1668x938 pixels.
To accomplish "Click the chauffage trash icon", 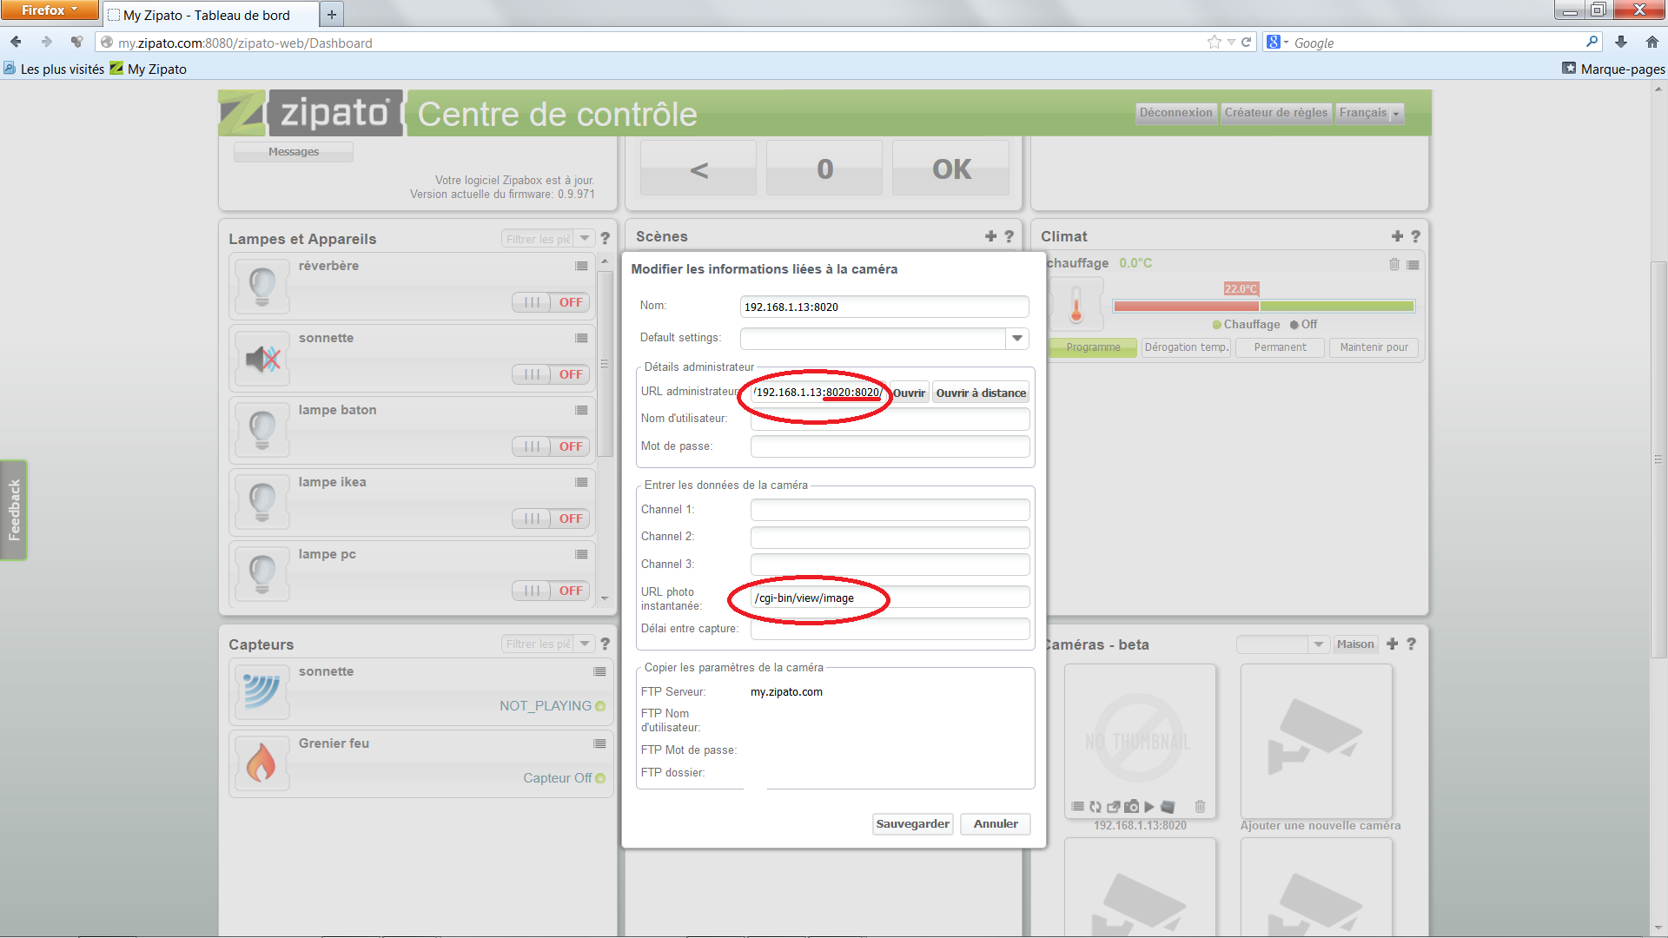I will pyautogui.click(x=1394, y=264).
